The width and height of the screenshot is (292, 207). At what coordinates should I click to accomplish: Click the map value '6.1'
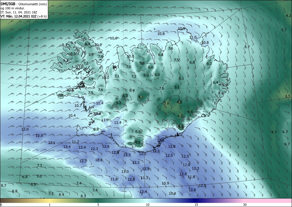181,79
